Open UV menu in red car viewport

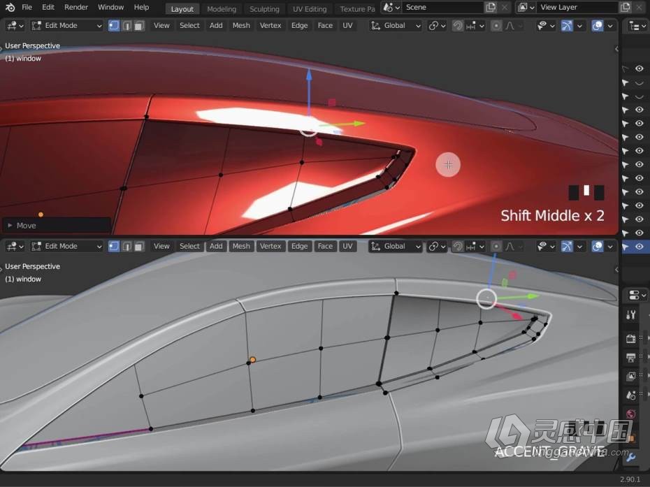(x=347, y=26)
